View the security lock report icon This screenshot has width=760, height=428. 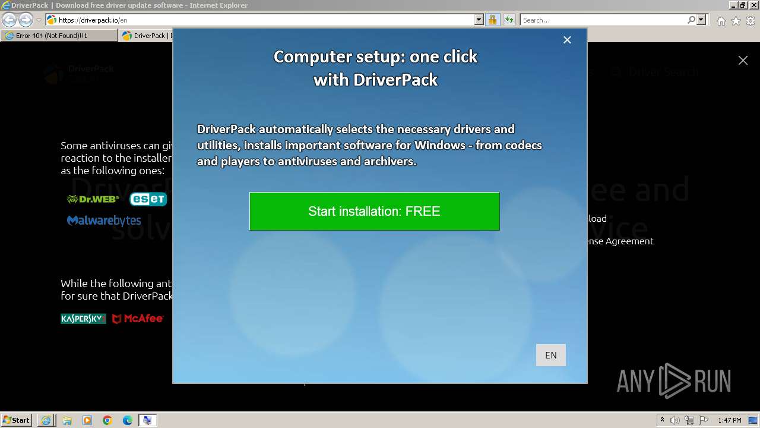[x=492, y=20]
